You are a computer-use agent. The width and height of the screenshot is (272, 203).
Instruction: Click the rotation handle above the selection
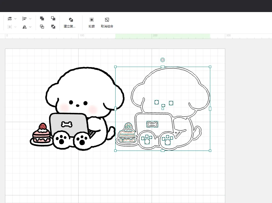(x=163, y=60)
